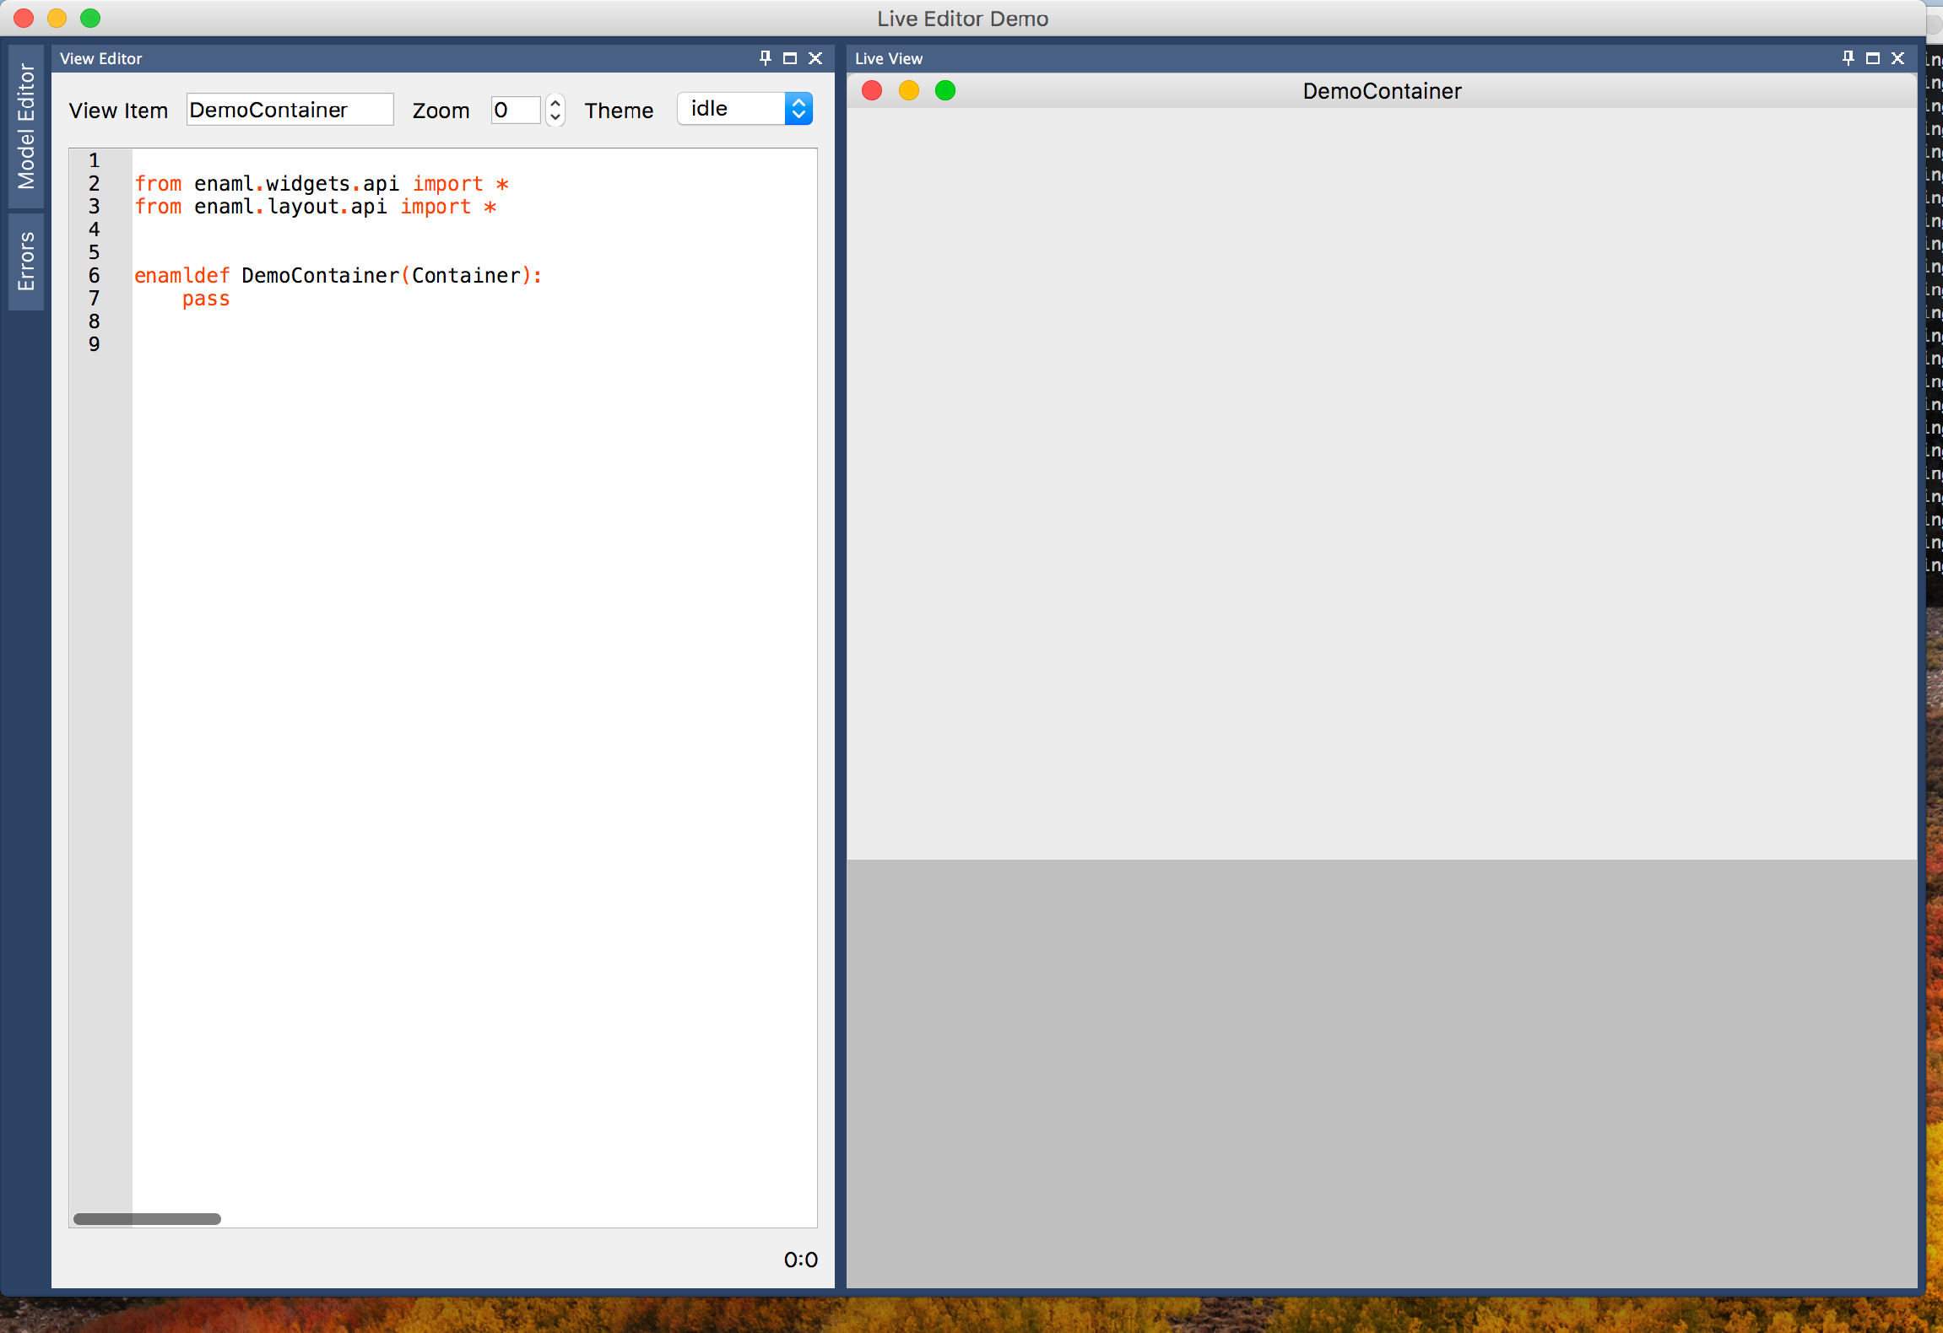
Task: Maximize the Live View dock panel
Action: [x=1873, y=58]
